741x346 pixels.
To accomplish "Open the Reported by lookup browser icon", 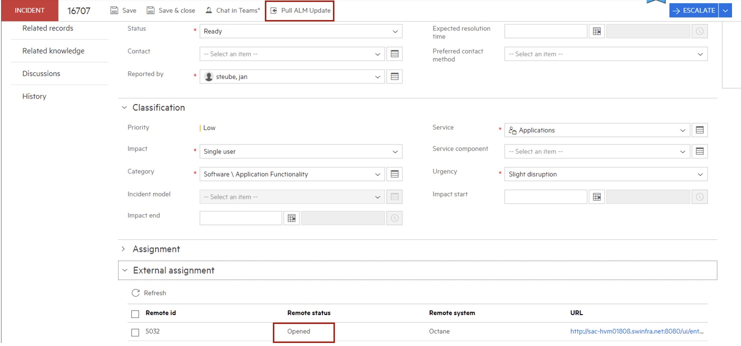I will pyautogui.click(x=395, y=76).
